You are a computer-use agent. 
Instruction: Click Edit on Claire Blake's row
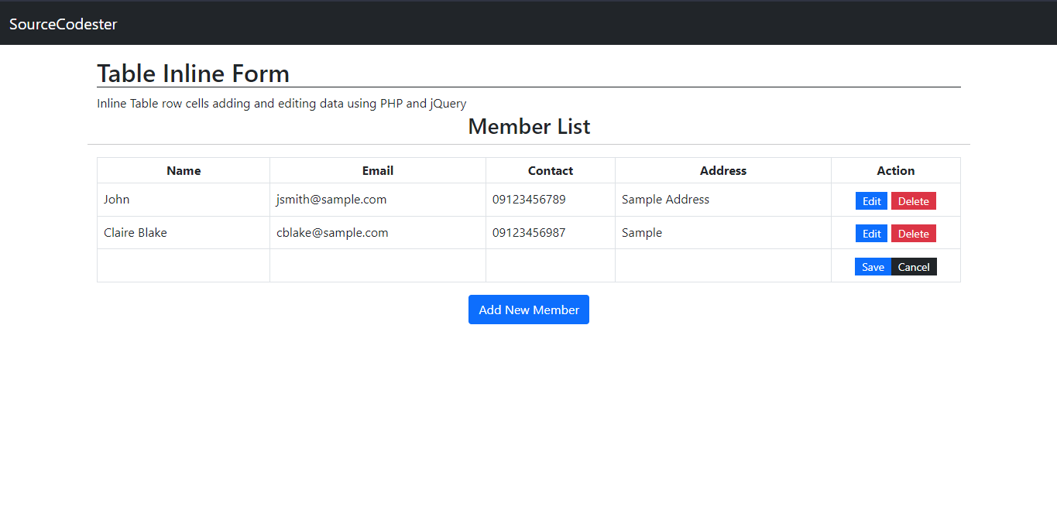(x=871, y=233)
